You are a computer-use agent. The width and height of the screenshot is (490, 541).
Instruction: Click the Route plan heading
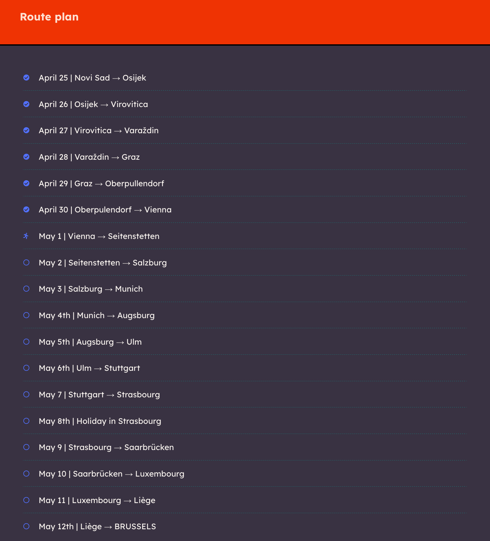pos(49,17)
